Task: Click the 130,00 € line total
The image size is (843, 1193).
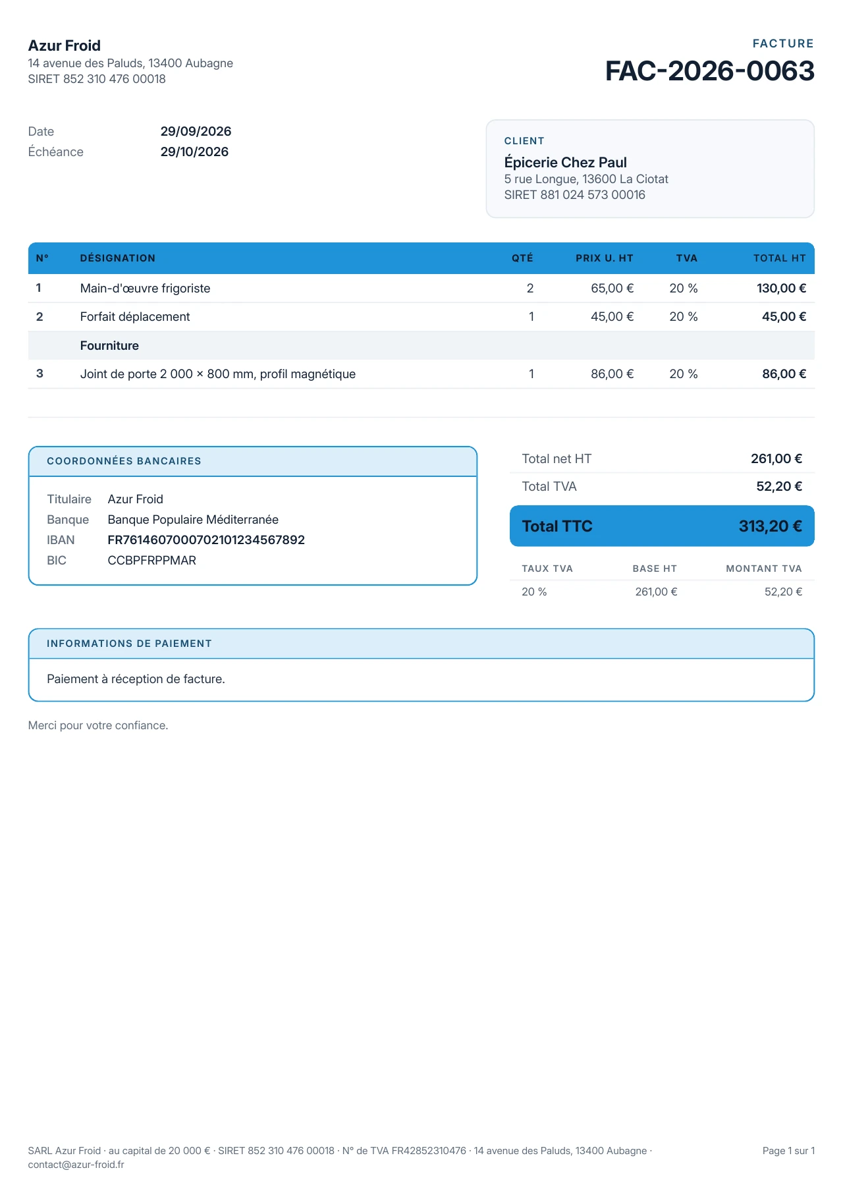Action: pyautogui.click(x=781, y=289)
